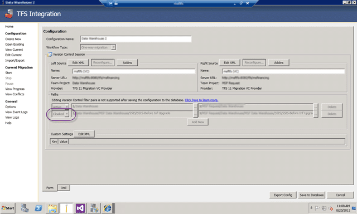Screen dimensions: 357x214
Task: Click Action Center flag tray icon
Action: coord(317,208)
